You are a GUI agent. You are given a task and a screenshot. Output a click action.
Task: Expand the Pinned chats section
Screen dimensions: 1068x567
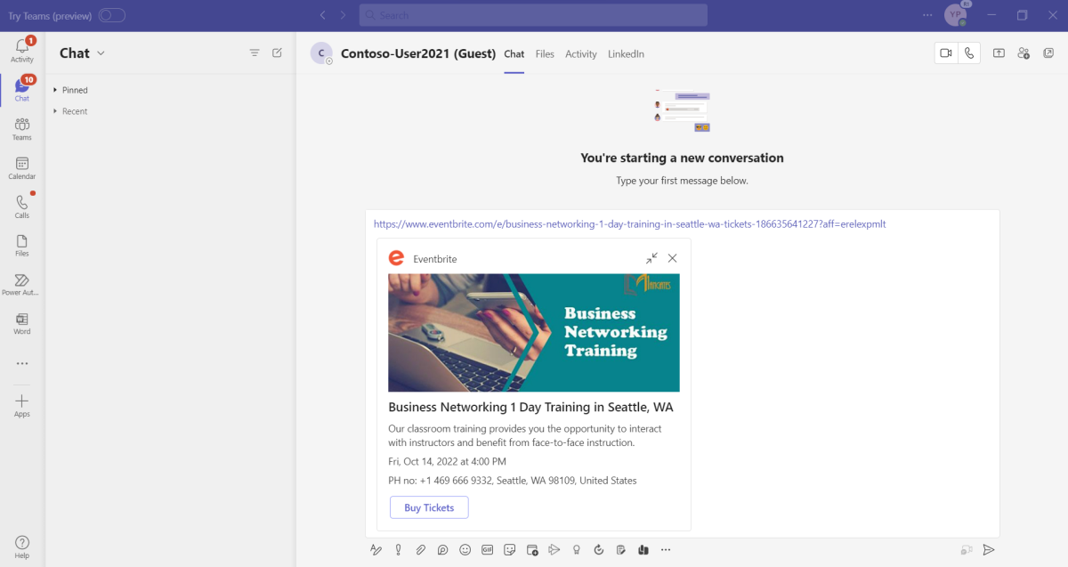(x=55, y=90)
